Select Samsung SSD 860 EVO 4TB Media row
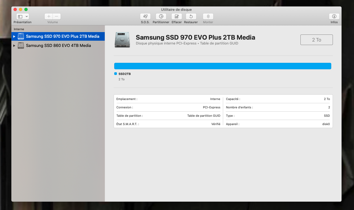This screenshot has width=354, height=210. (x=58, y=46)
